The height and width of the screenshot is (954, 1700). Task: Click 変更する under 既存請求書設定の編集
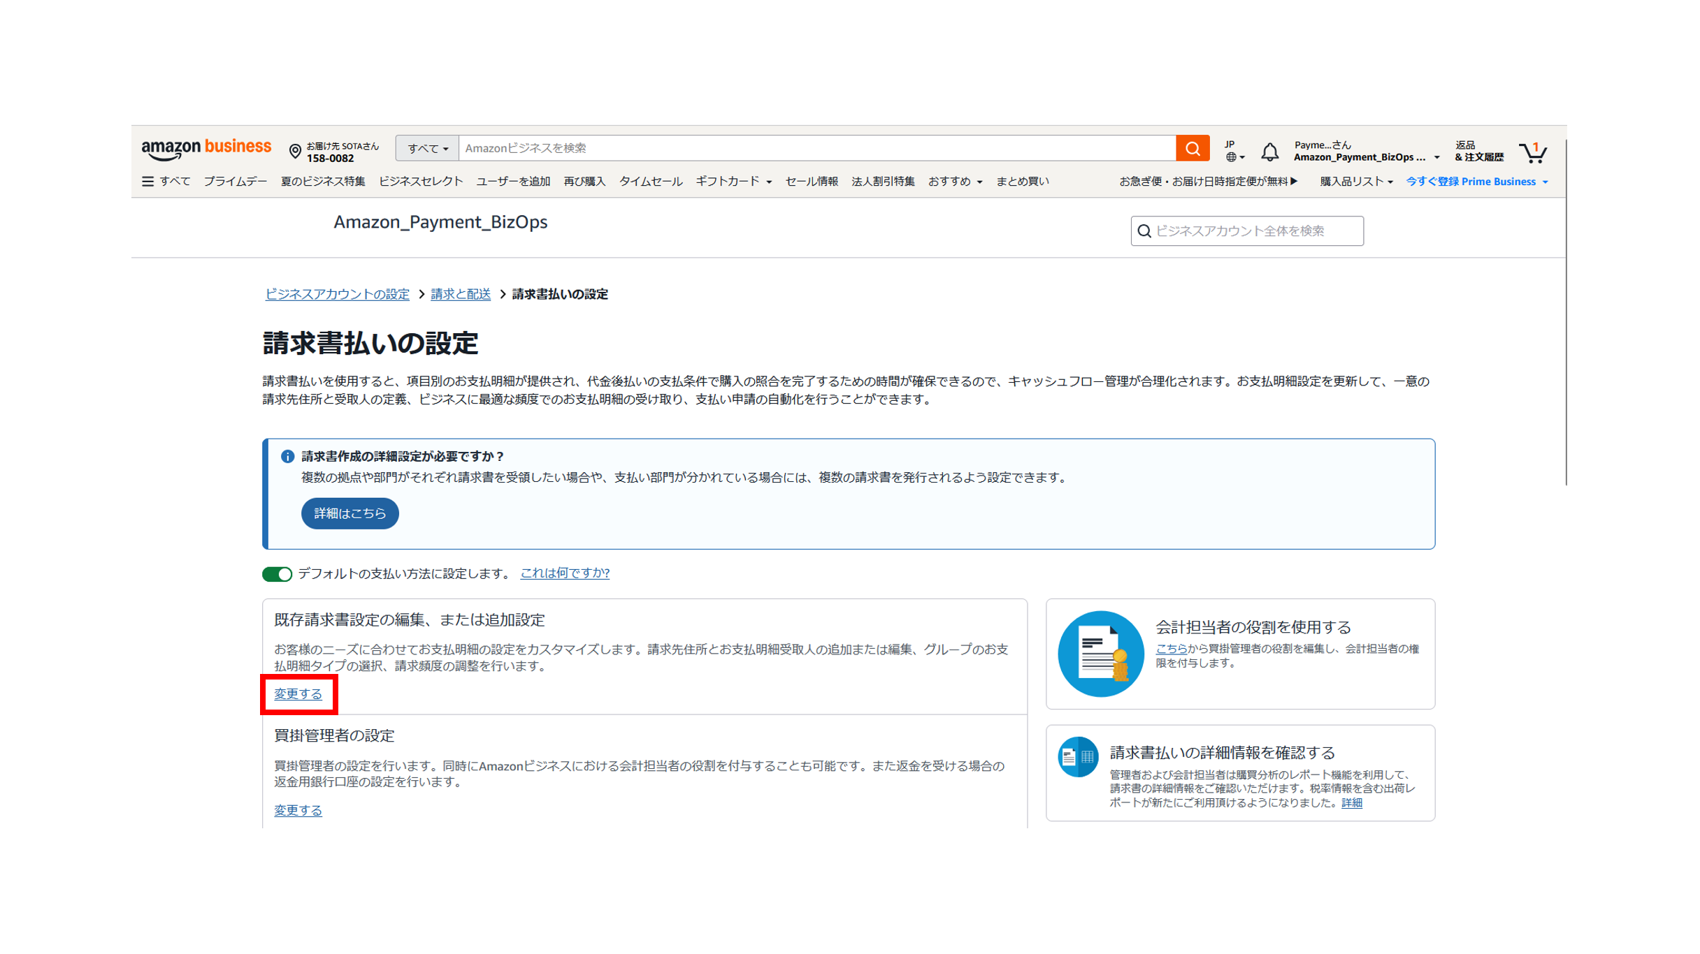[x=298, y=694]
